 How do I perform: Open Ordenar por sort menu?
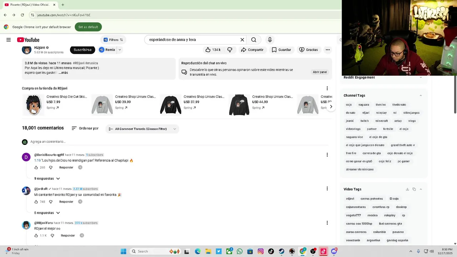point(85,128)
